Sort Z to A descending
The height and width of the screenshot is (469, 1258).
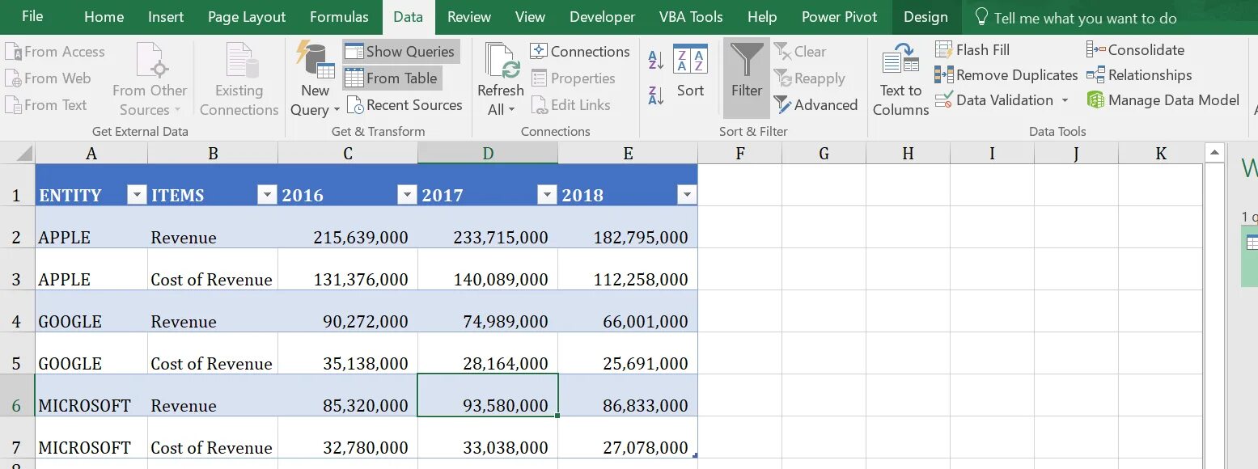(x=656, y=95)
